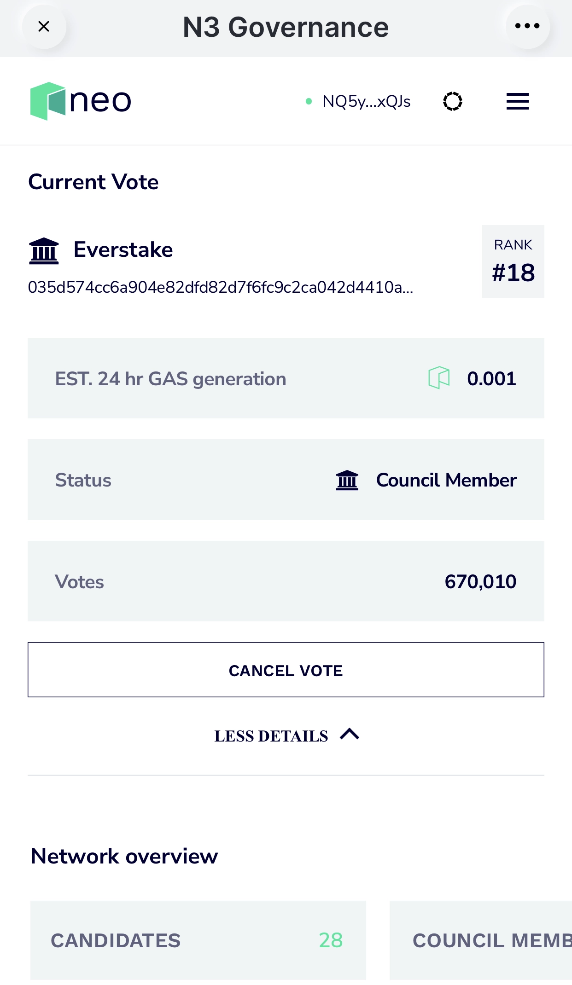Open the hamburger navigation menu

(x=517, y=101)
